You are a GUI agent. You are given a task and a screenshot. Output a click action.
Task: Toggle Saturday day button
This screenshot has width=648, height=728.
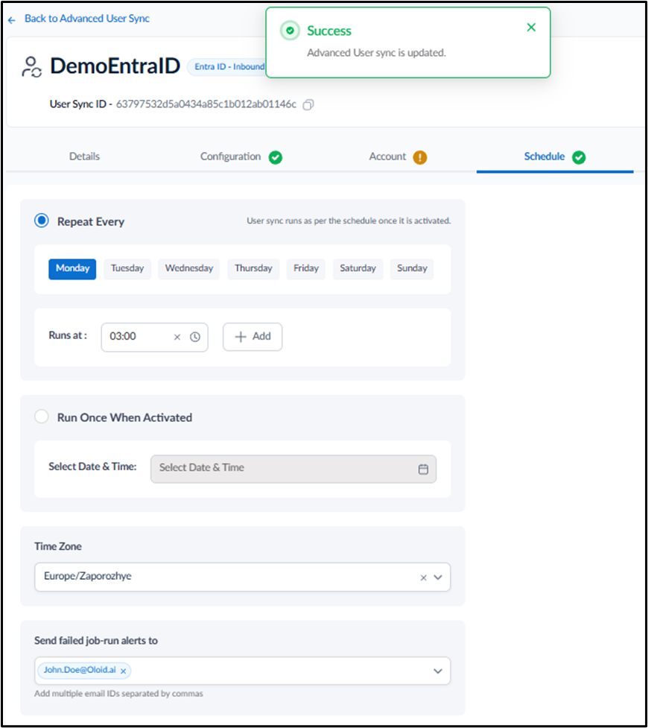point(358,269)
